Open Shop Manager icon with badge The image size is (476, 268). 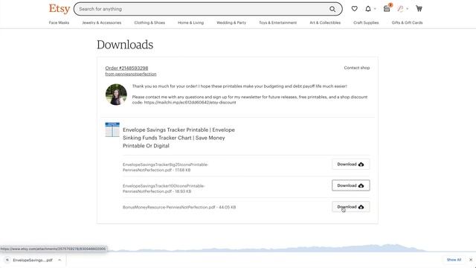[x=387, y=8]
